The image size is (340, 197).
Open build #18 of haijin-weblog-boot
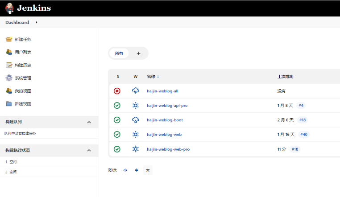(302, 120)
